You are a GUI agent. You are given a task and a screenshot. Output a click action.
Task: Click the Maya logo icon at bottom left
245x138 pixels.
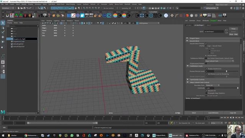click(3, 112)
